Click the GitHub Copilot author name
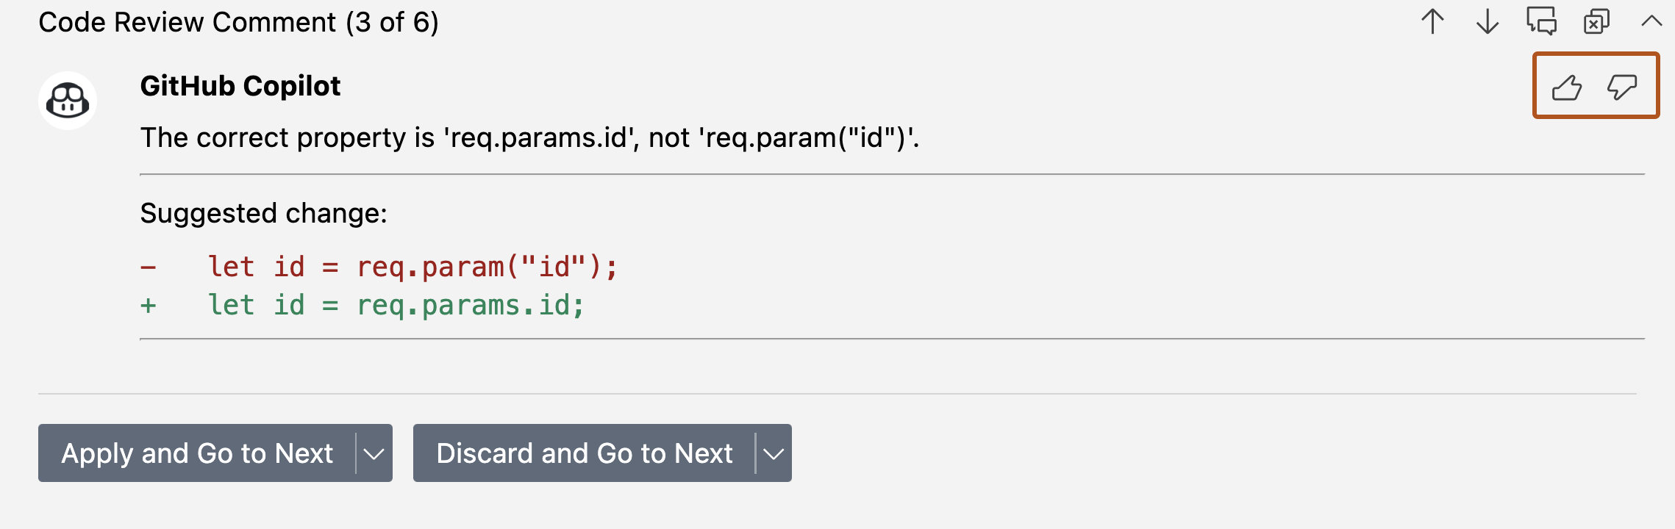 [x=240, y=85]
